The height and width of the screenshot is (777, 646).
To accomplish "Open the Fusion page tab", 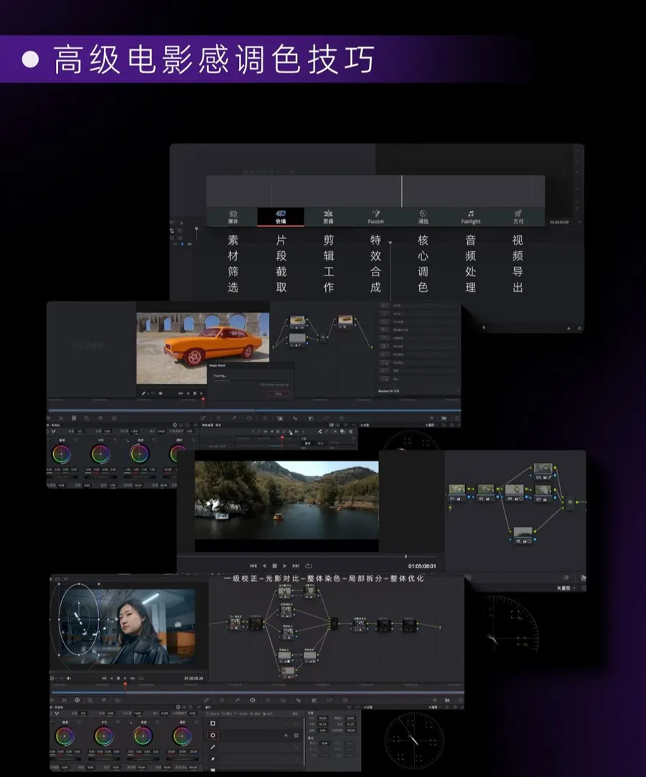I will [375, 217].
